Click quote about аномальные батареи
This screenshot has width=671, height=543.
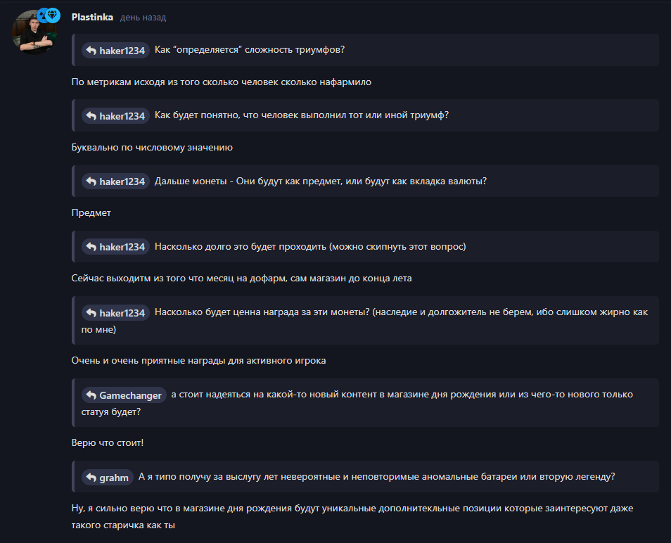click(x=366, y=477)
